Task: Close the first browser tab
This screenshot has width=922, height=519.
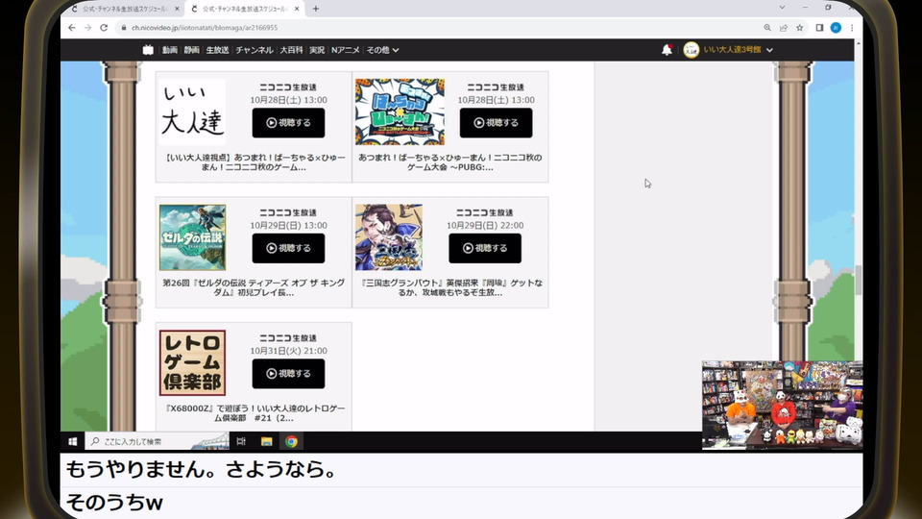Action: [177, 9]
